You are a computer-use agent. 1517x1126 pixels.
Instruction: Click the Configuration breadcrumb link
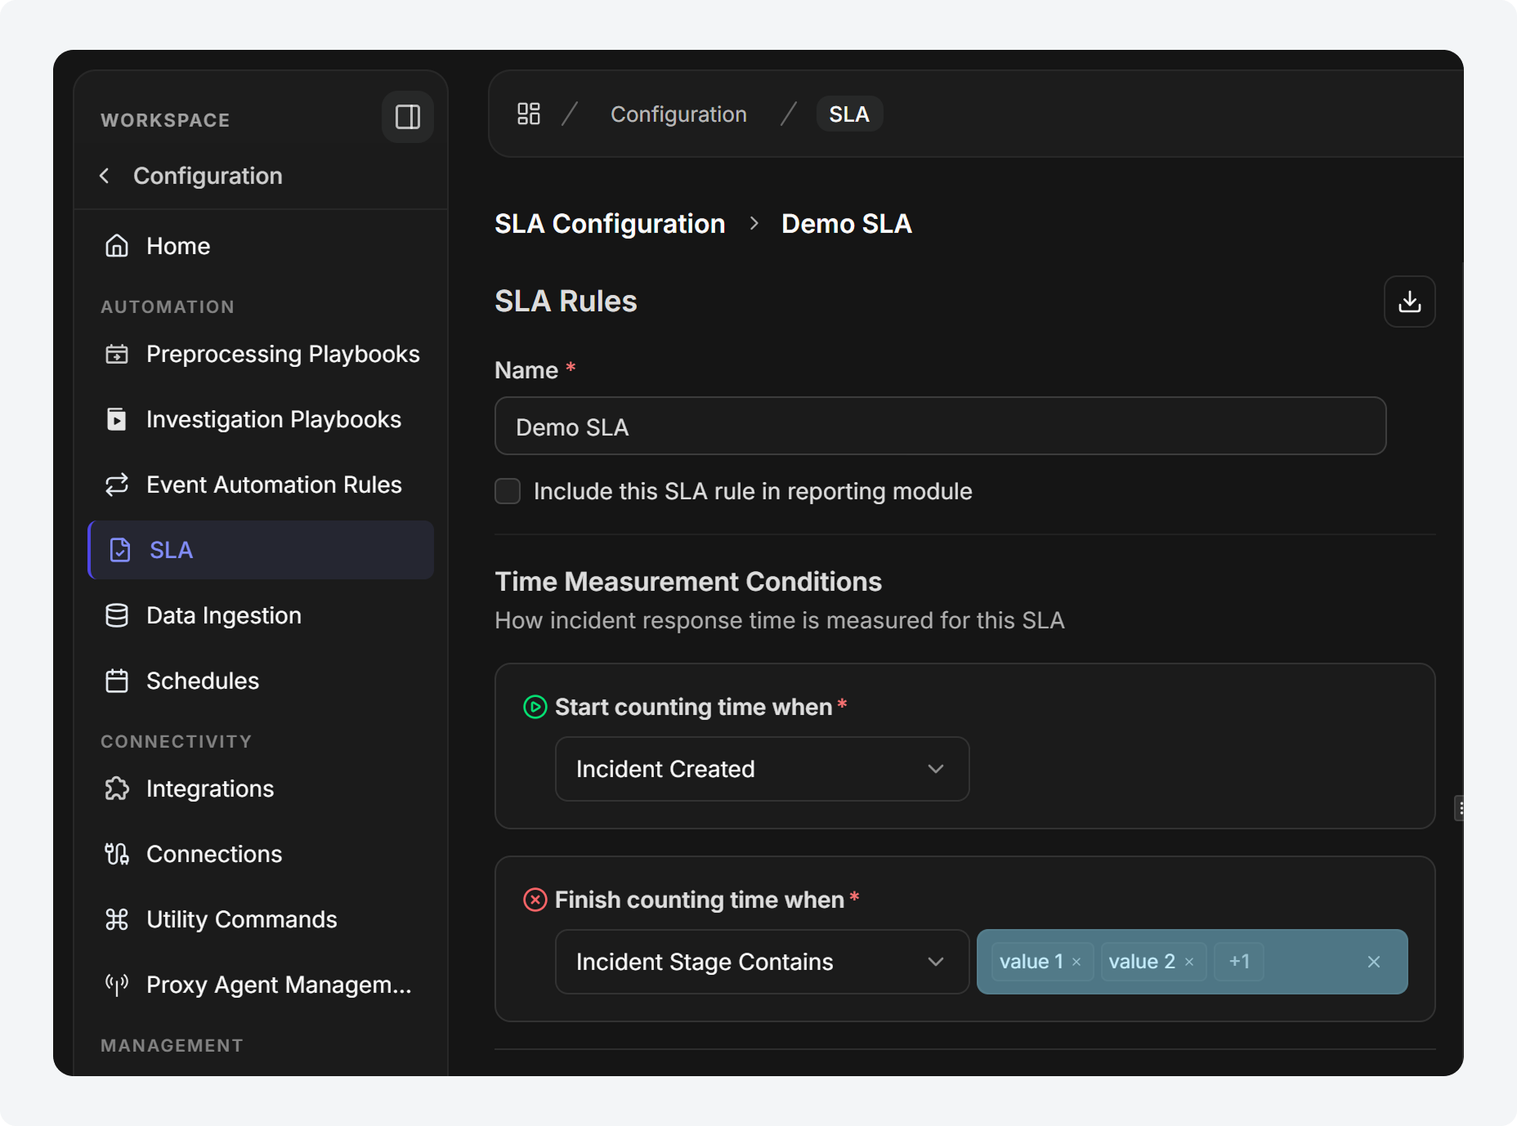[x=678, y=114]
